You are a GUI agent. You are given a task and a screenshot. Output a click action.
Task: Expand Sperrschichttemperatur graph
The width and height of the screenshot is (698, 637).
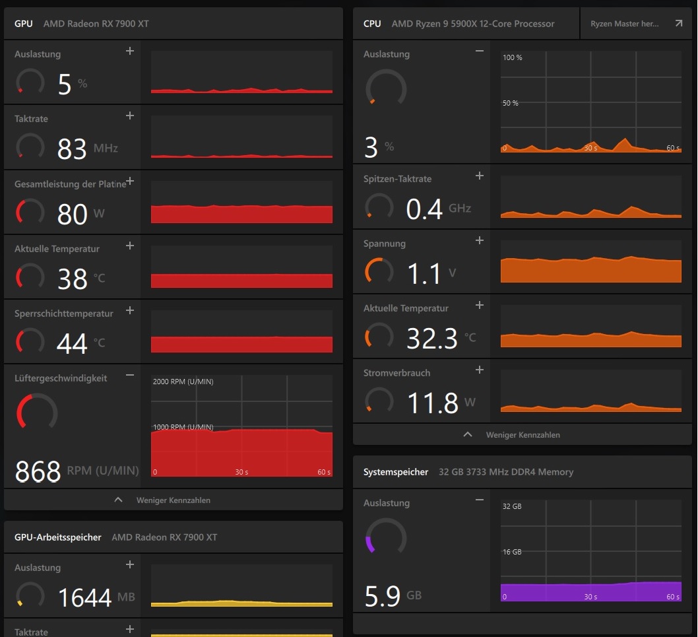pyautogui.click(x=129, y=310)
